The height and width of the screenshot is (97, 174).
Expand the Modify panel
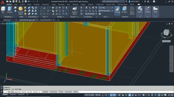coord(60,17)
